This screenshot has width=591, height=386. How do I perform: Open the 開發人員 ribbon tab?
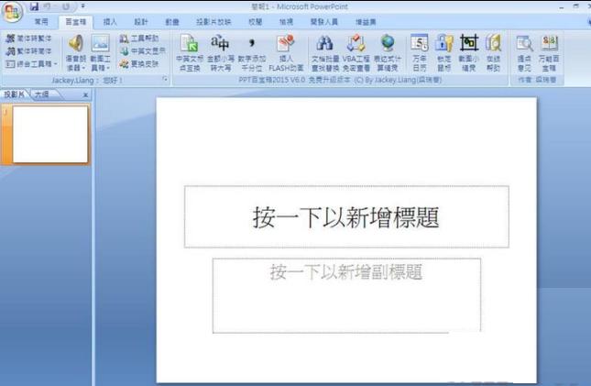[323, 22]
